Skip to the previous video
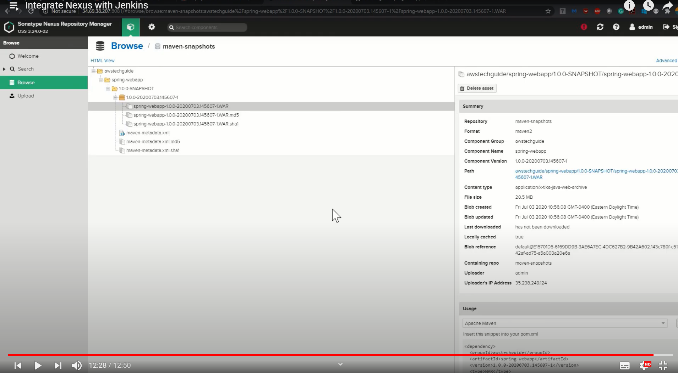Viewport: 678px width, 373px height. 18,365
